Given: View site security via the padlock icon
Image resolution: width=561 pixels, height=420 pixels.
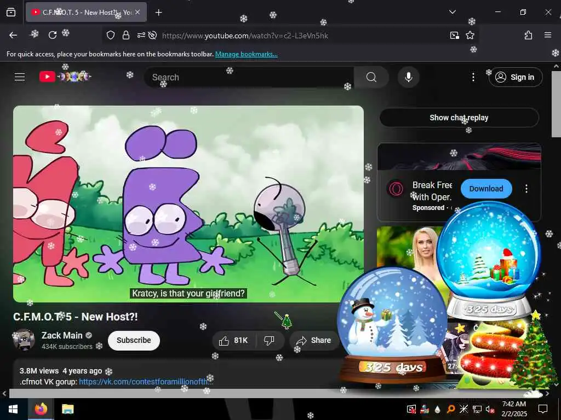Looking at the screenshot, I should [125, 35].
